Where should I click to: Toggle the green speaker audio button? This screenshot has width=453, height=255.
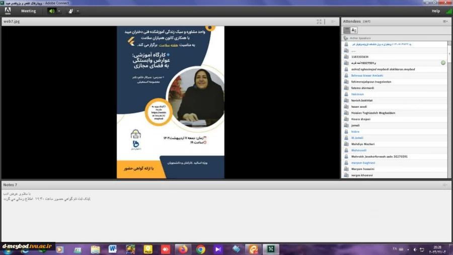coord(52,11)
